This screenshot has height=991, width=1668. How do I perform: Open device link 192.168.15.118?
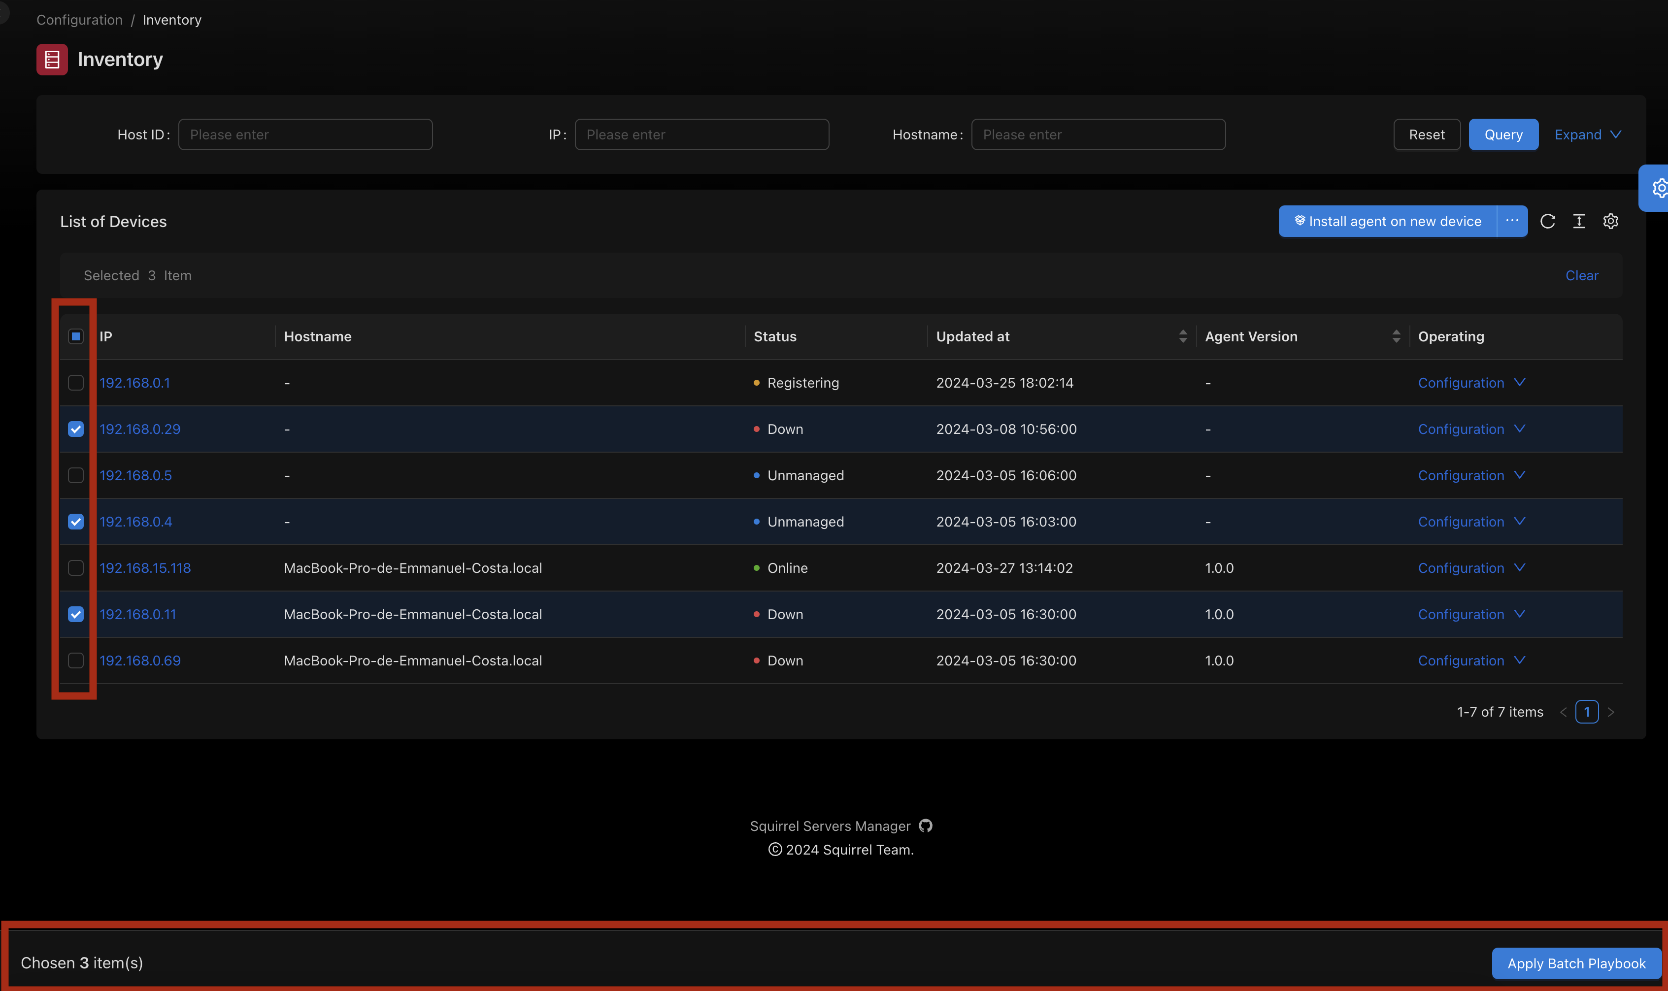pos(145,567)
